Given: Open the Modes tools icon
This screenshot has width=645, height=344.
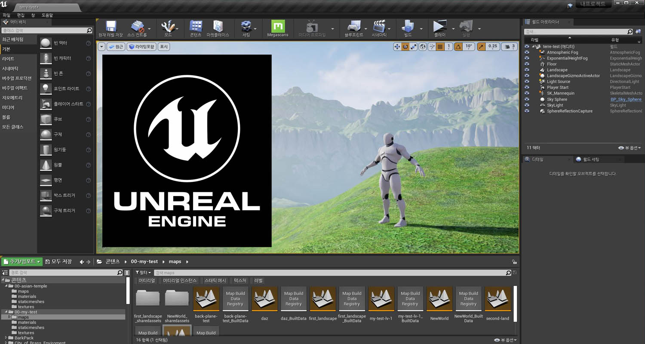Looking at the screenshot, I should (x=168, y=28).
